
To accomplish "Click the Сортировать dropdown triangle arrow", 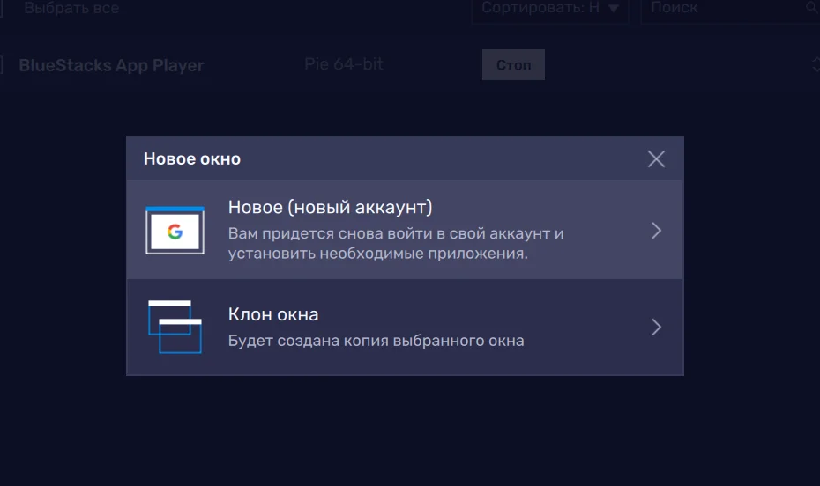I will tap(614, 9).
